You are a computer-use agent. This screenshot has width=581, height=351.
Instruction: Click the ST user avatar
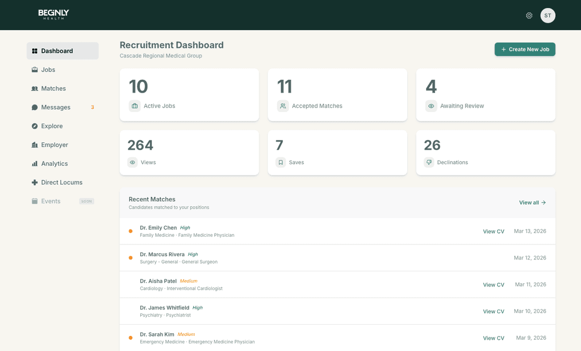[x=548, y=16]
